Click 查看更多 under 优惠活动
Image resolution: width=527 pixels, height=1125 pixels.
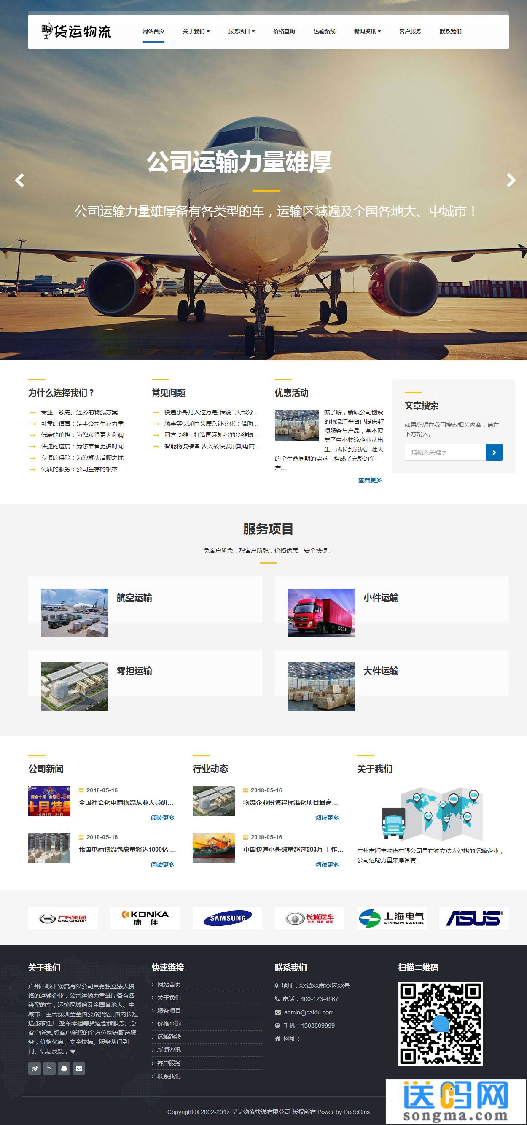pos(370,480)
